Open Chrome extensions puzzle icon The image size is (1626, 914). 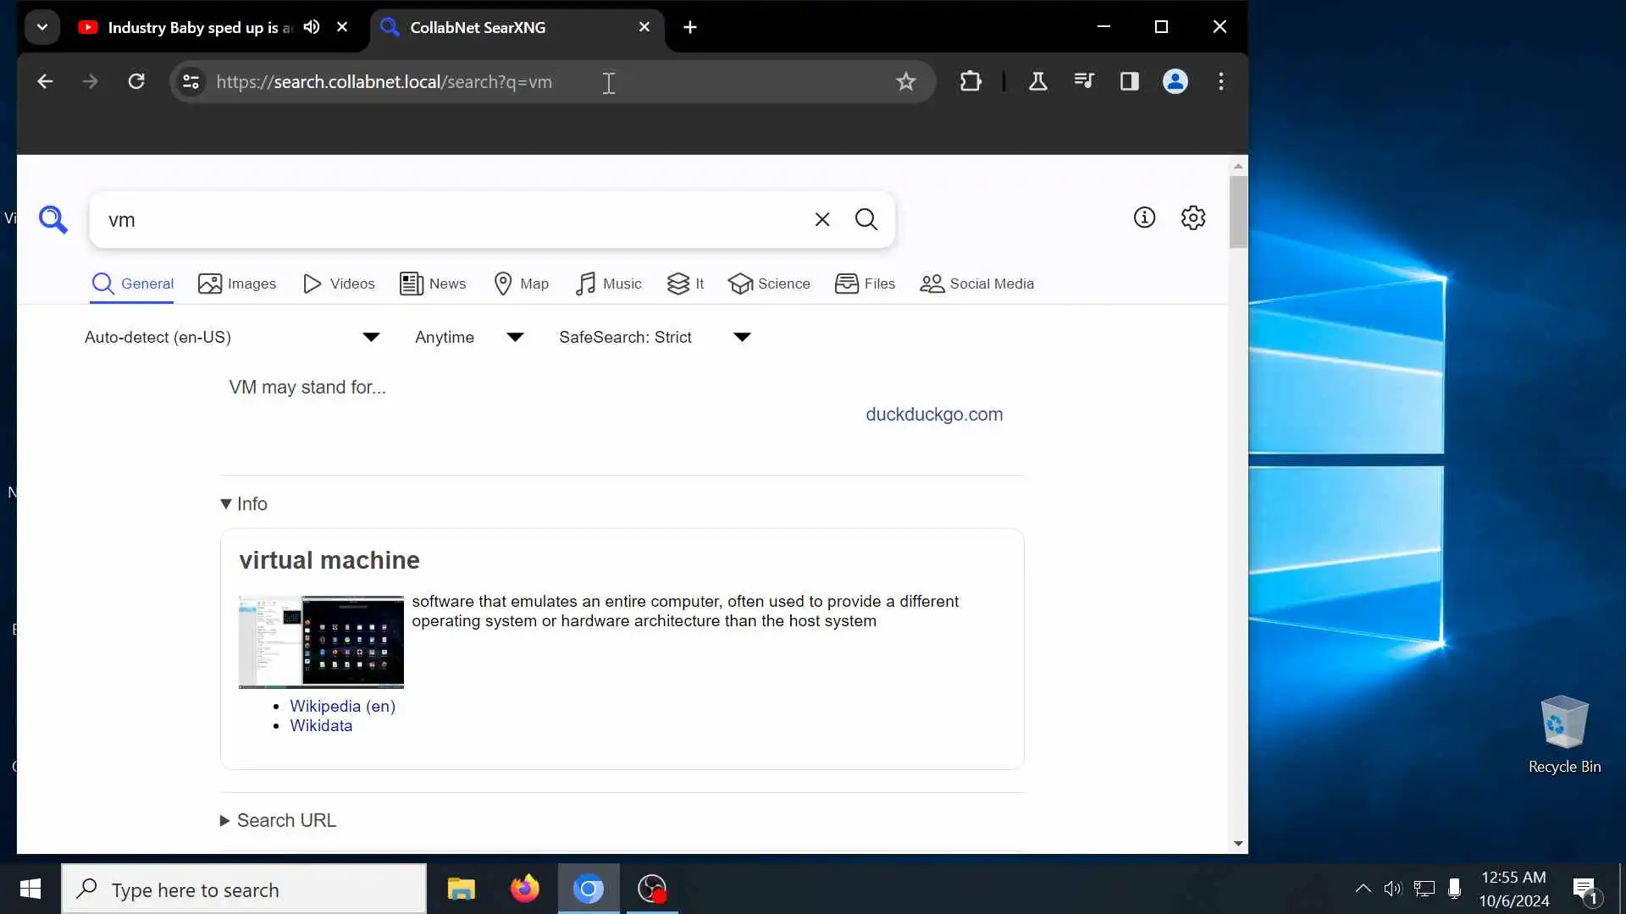coord(971,81)
